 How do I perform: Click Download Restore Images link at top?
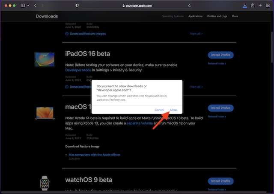[88, 34]
